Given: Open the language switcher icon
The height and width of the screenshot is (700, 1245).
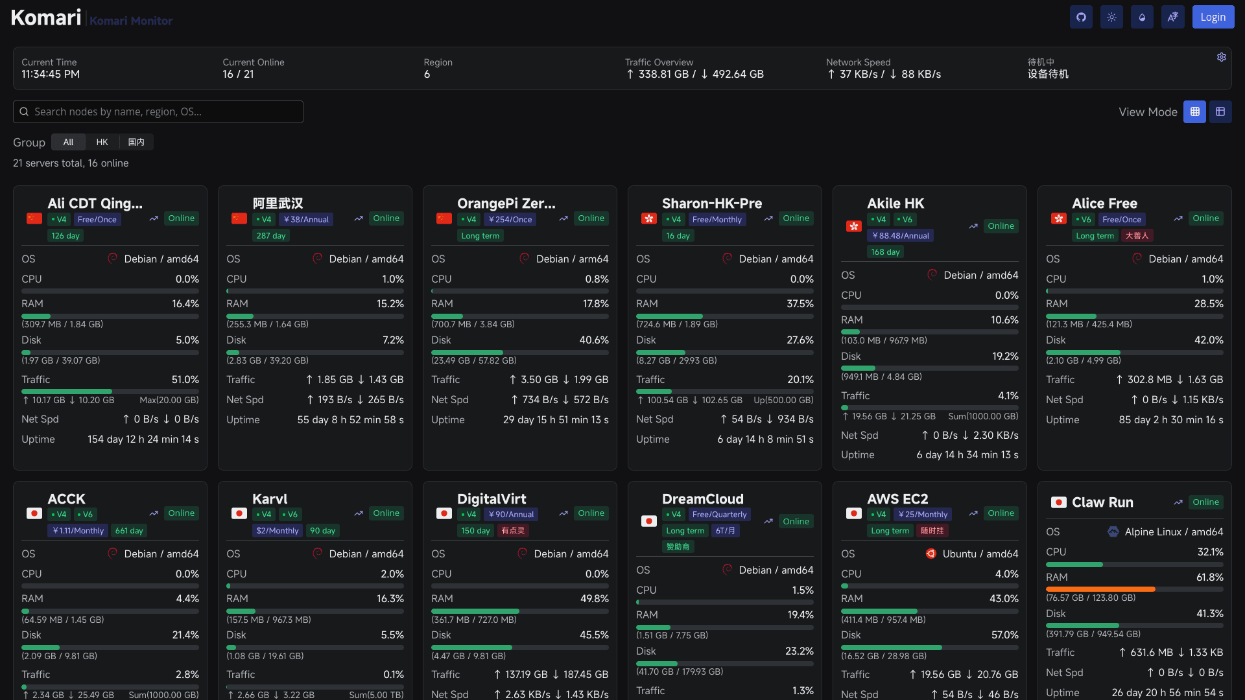Looking at the screenshot, I should [x=1172, y=17].
